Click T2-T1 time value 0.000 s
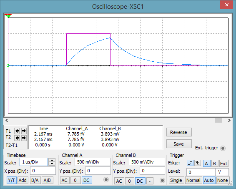Viewport: 236px width, 189px height. click(43, 145)
